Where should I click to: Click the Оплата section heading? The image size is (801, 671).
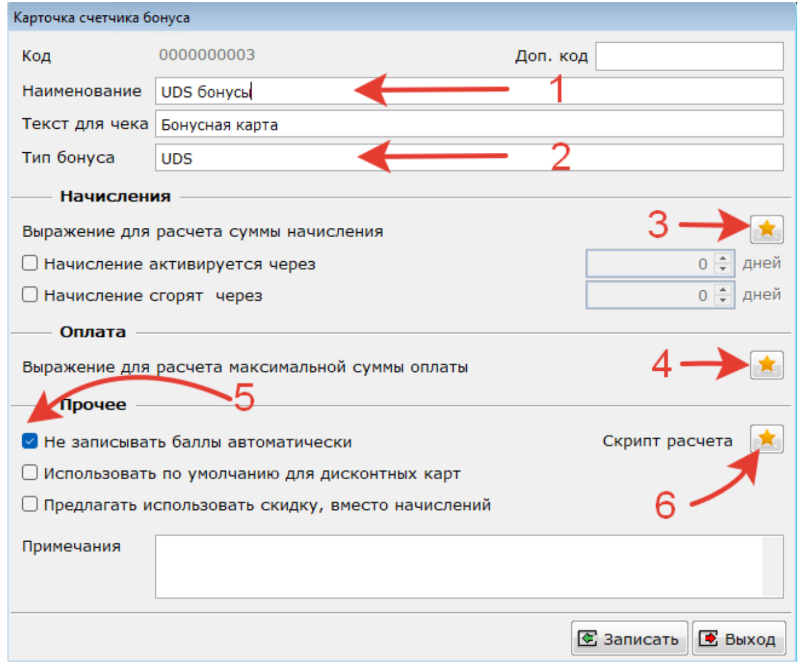[93, 332]
